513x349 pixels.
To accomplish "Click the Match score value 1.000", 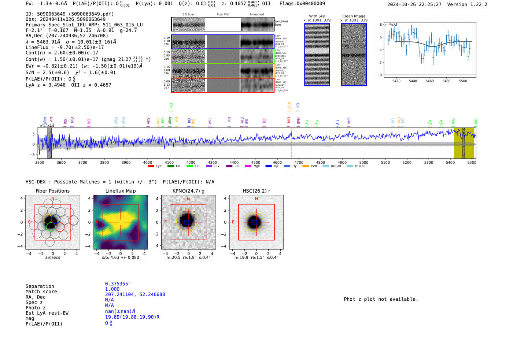I will [112, 289].
